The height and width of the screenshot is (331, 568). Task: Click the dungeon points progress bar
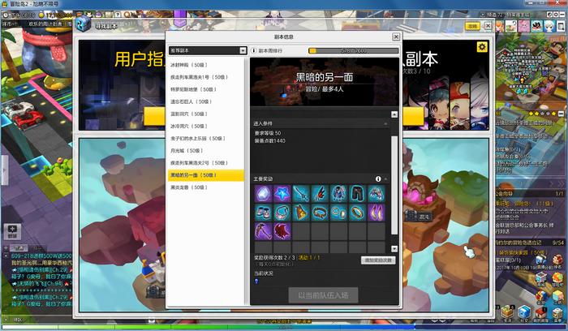pyautogui.click(x=353, y=50)
